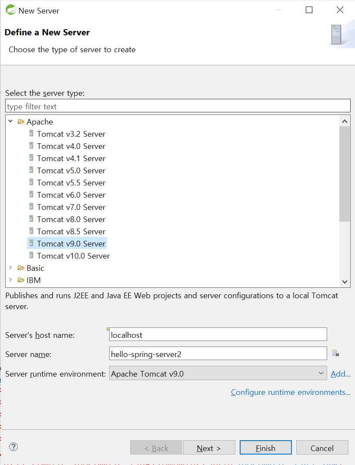Expand the IBM server category

click(10, 280)
